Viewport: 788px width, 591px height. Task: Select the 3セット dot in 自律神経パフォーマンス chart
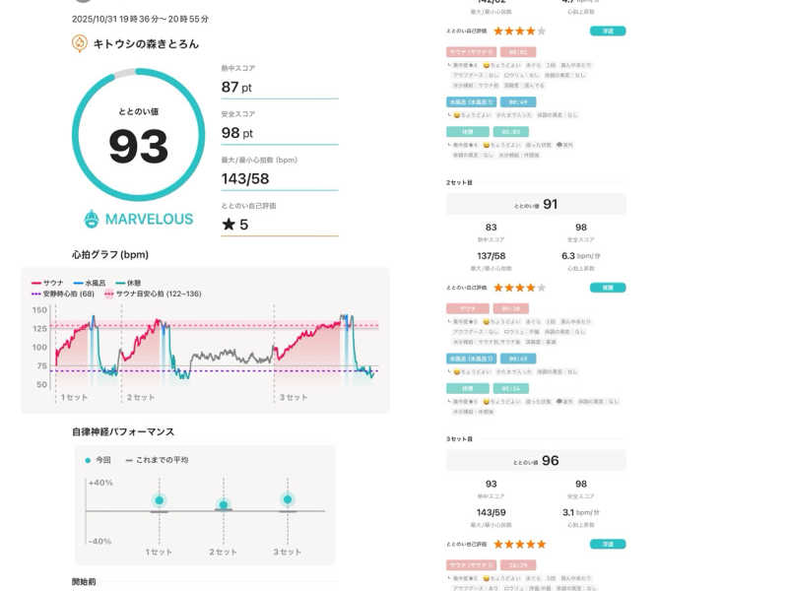(x=287, y=500)
